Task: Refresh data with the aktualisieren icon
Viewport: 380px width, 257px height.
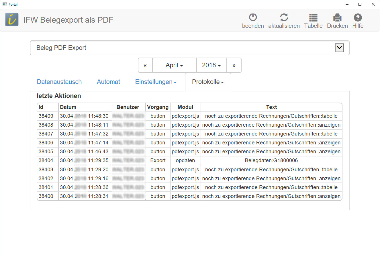Action: coord(284,18)
